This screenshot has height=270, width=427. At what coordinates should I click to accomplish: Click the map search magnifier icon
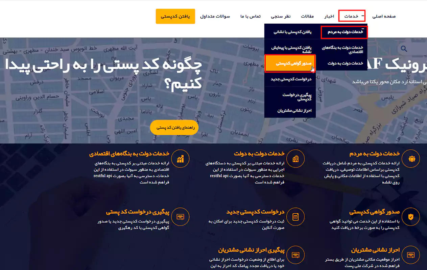(404, 49)
